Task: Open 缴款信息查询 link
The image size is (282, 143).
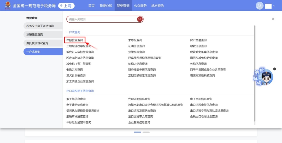Action: point(198,46)
